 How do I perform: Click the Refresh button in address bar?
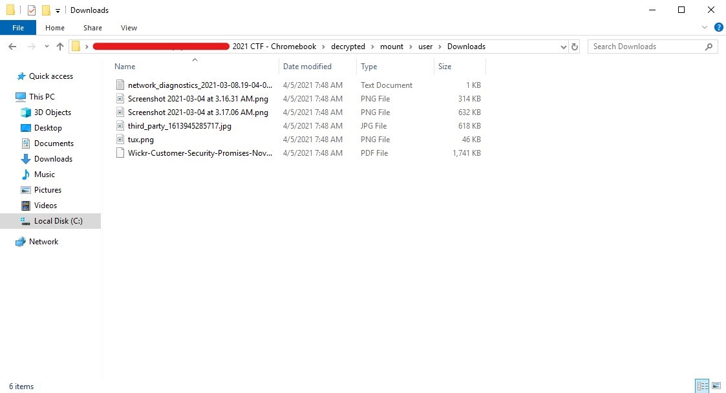tap(575, 47)
